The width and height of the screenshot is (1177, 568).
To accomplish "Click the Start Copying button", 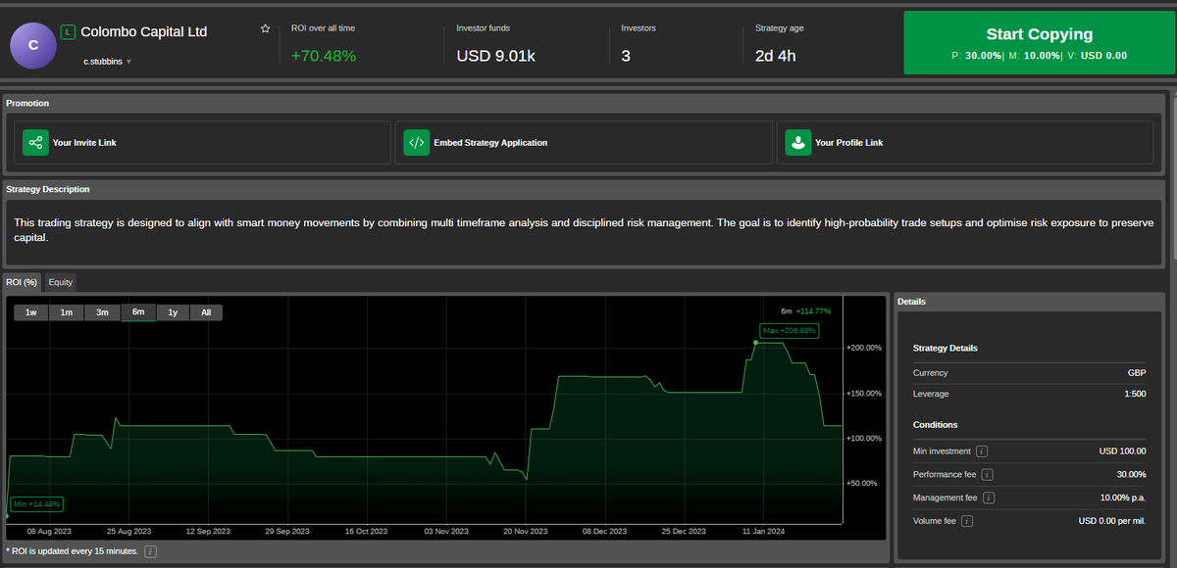I will click(1039, 43).
